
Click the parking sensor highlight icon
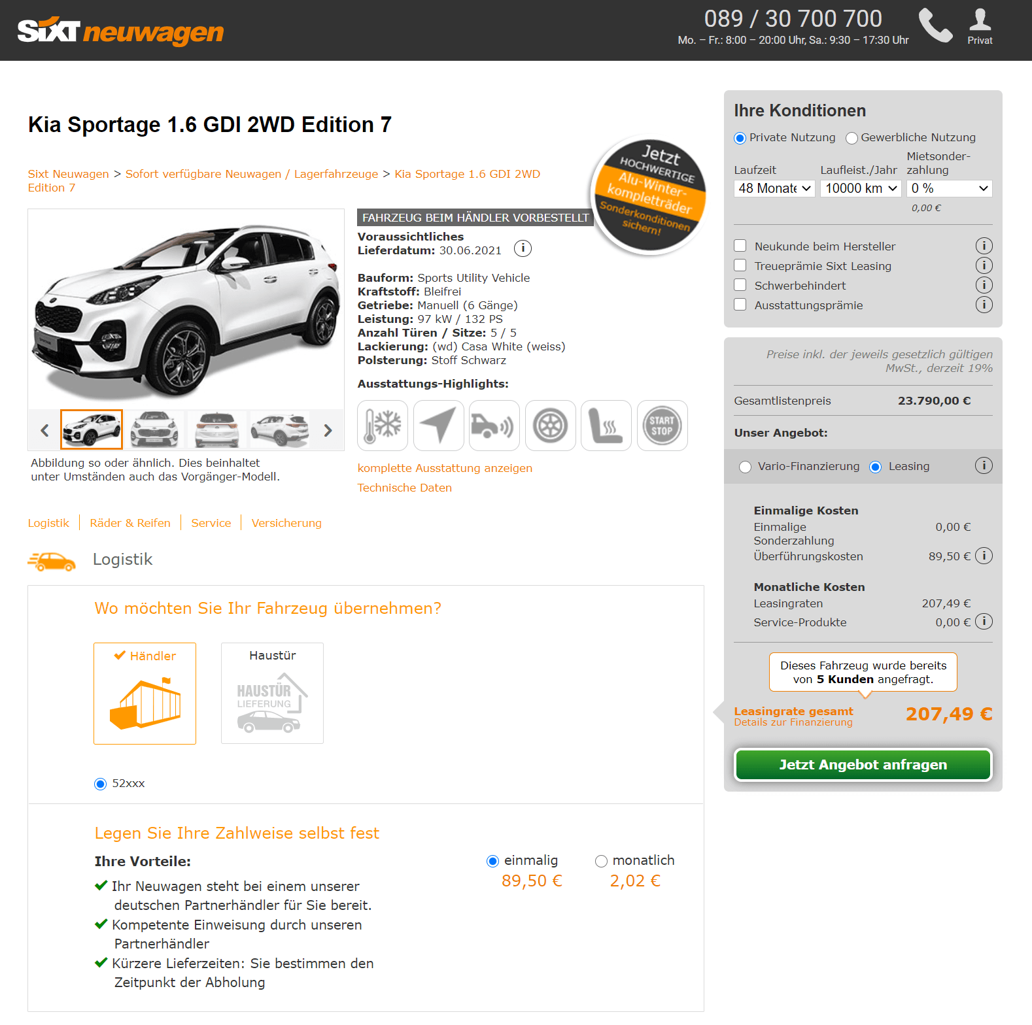[494, 426]
